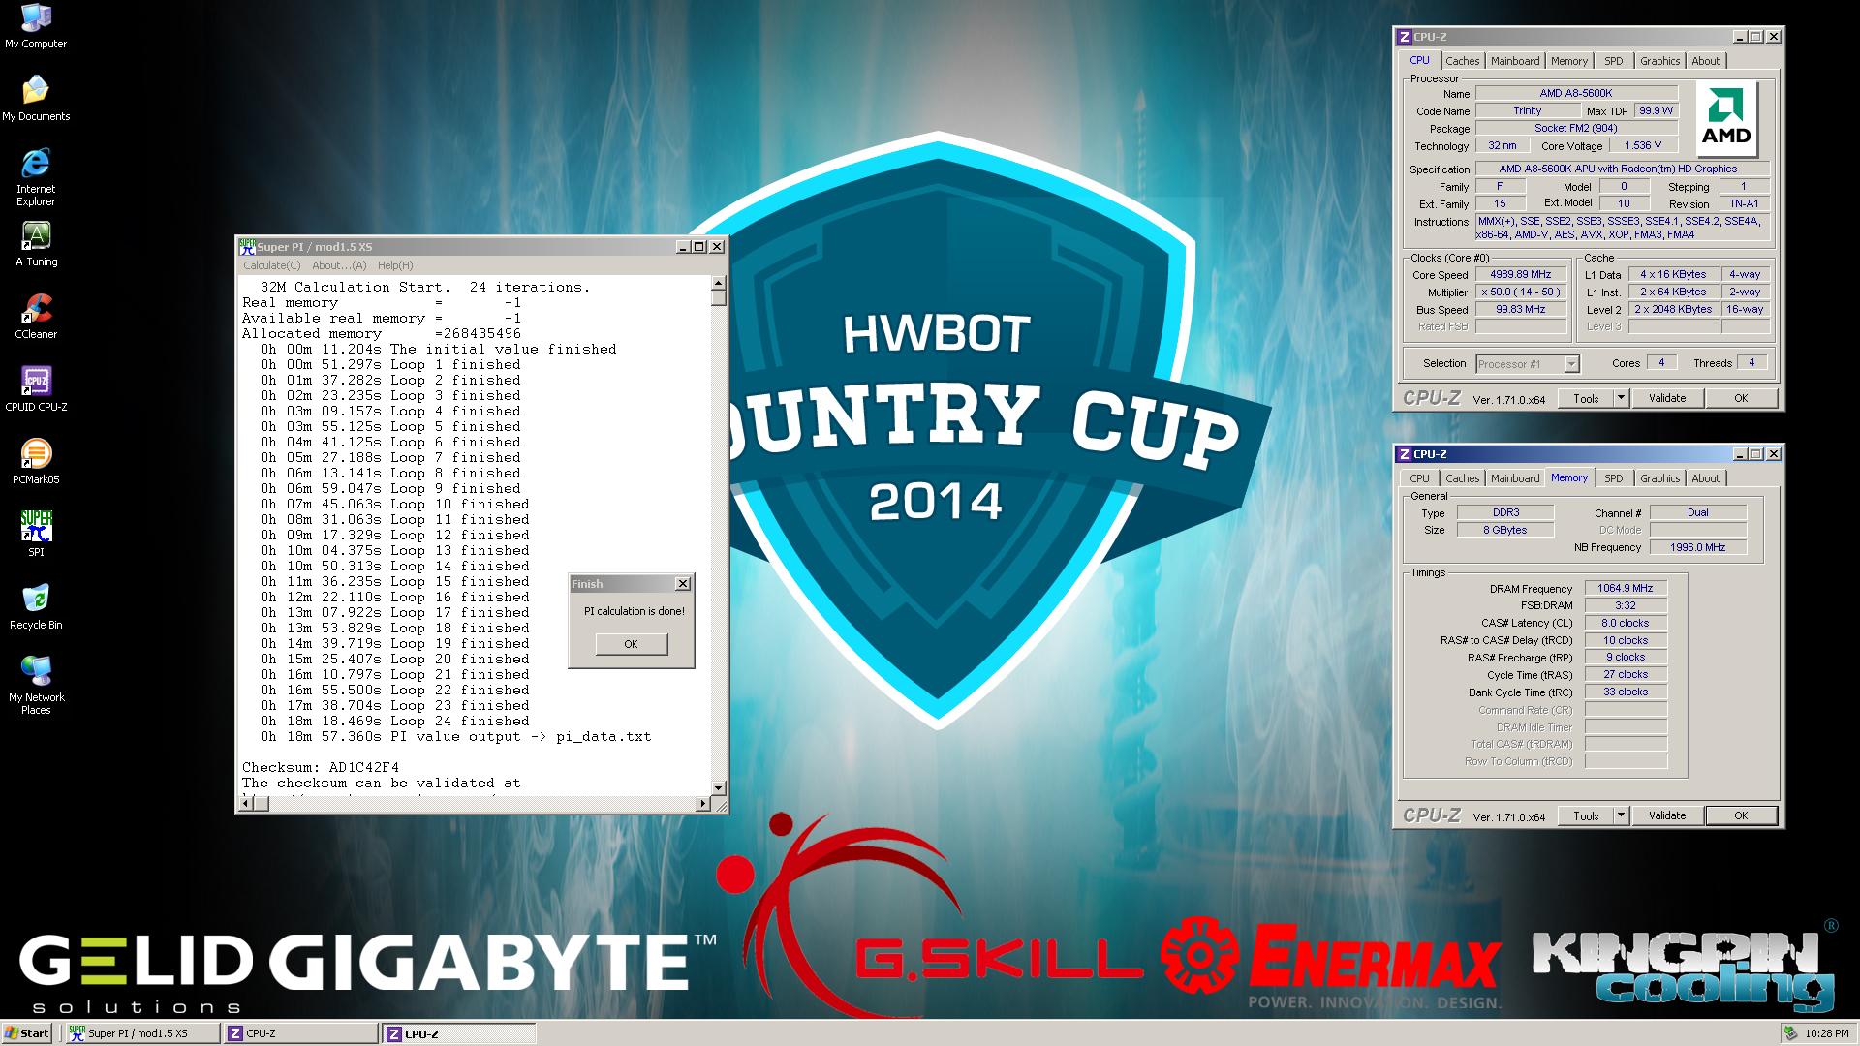Dismiss the PI calculation done dialog with OK
Viewport: 1860px width, 1046px height.
coord(631,644)
